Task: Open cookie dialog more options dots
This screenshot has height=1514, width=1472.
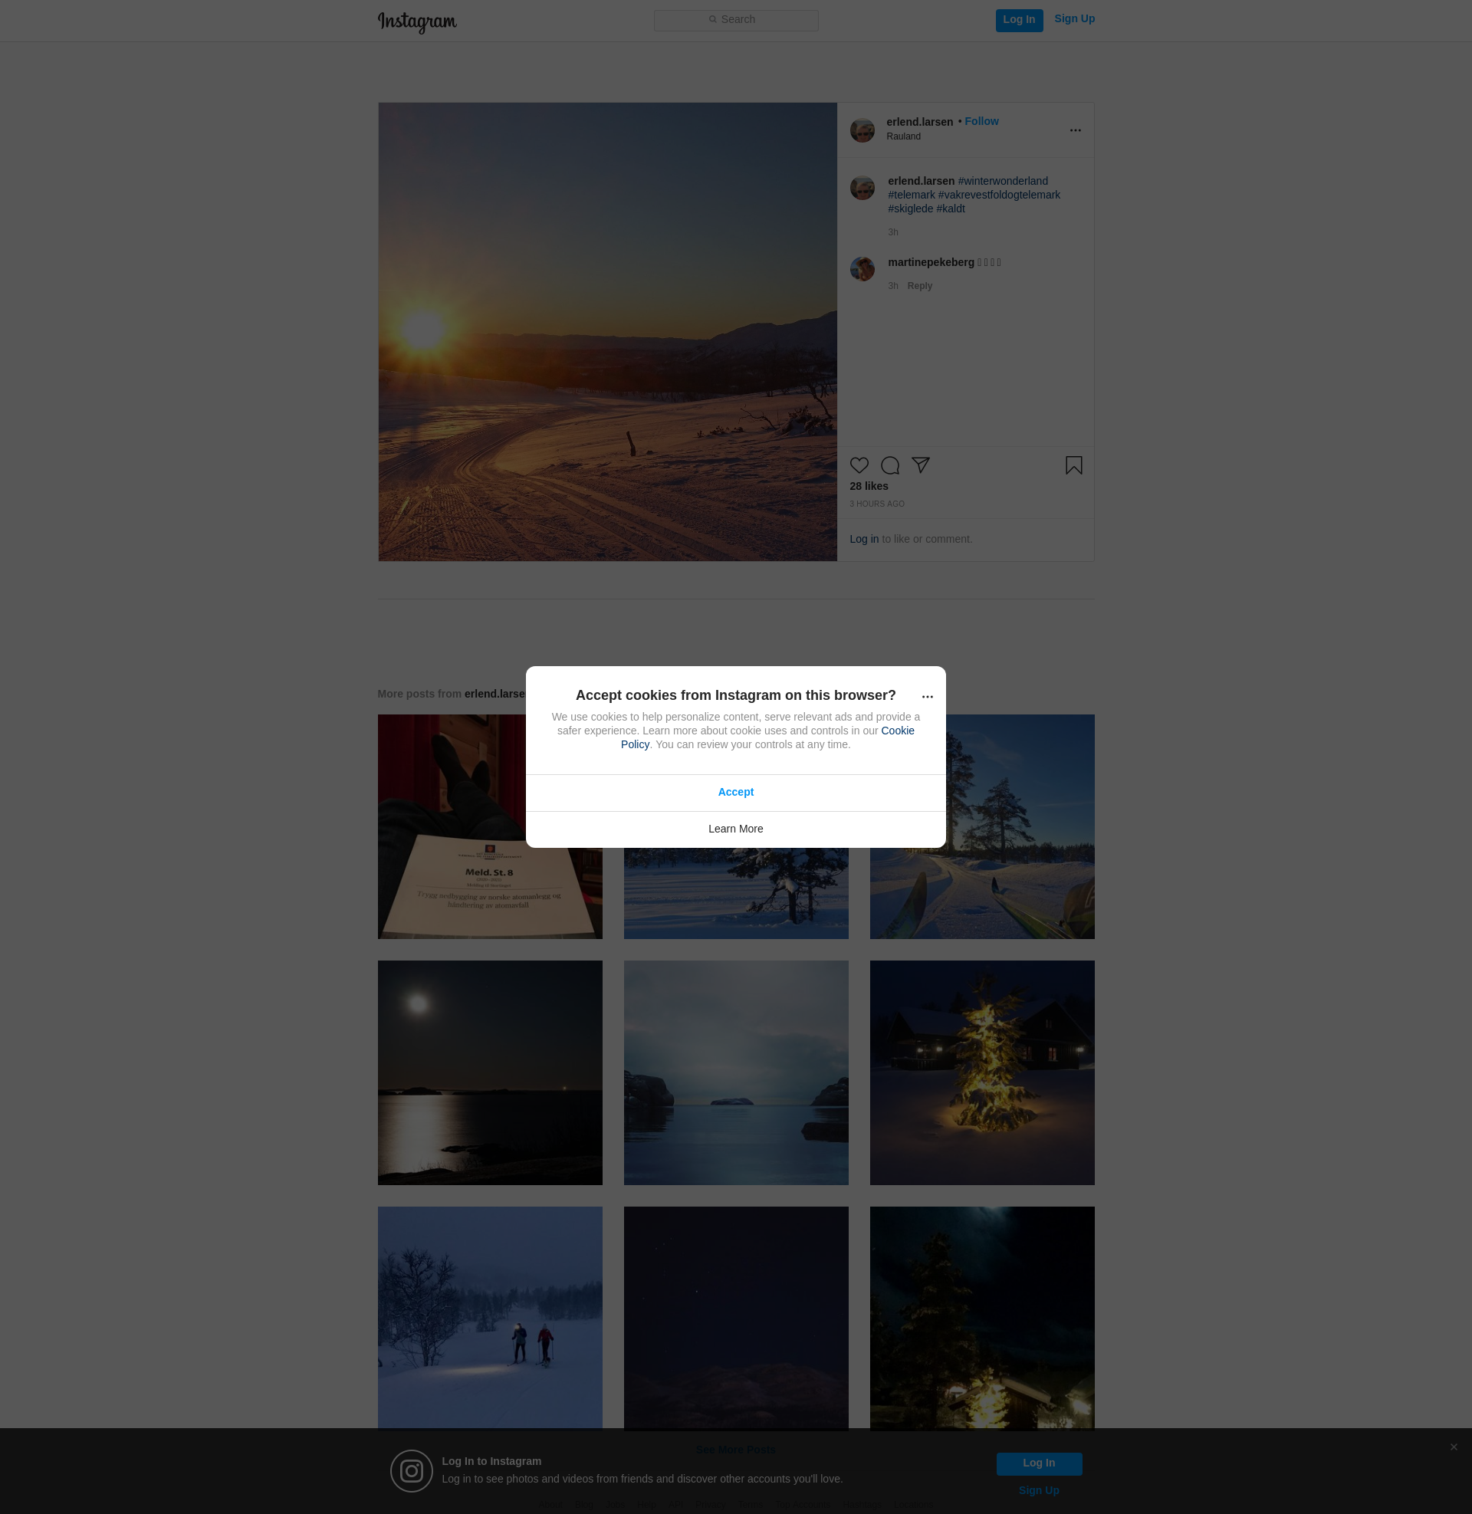Action: pos(927,697)
